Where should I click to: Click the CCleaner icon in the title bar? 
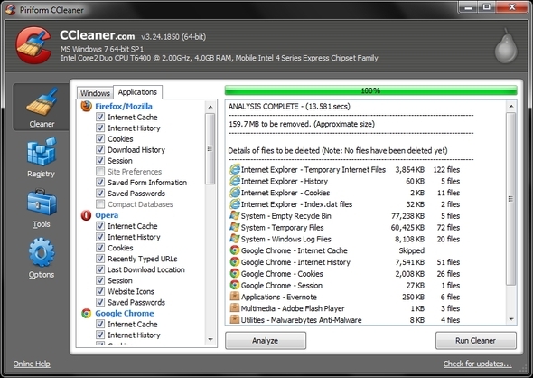click(x=10, y=10)
